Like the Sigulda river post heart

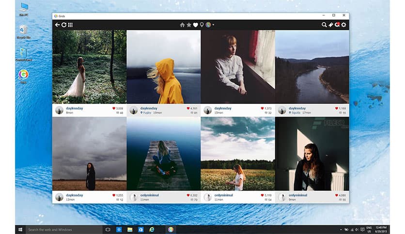(x=337, y=108)
